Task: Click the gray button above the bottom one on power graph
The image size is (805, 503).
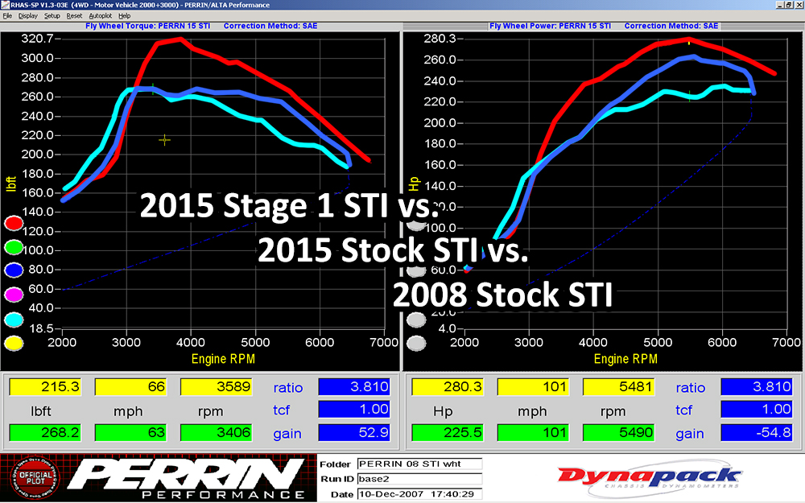Action: [x=416, y=320]
